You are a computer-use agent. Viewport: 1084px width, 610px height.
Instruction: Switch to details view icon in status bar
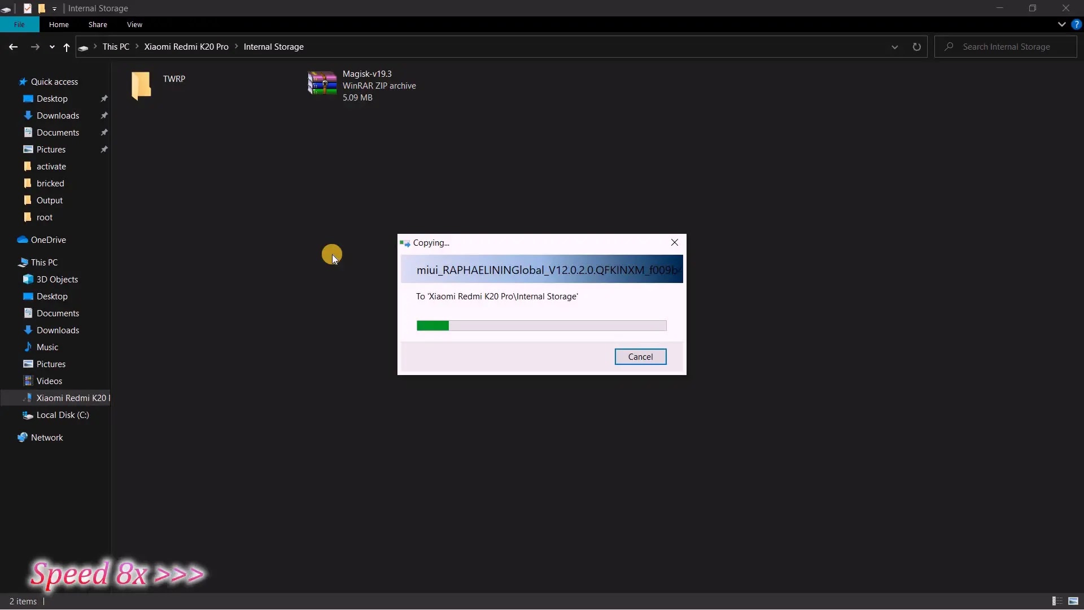pyautogui.click(x=1057, y=601)
